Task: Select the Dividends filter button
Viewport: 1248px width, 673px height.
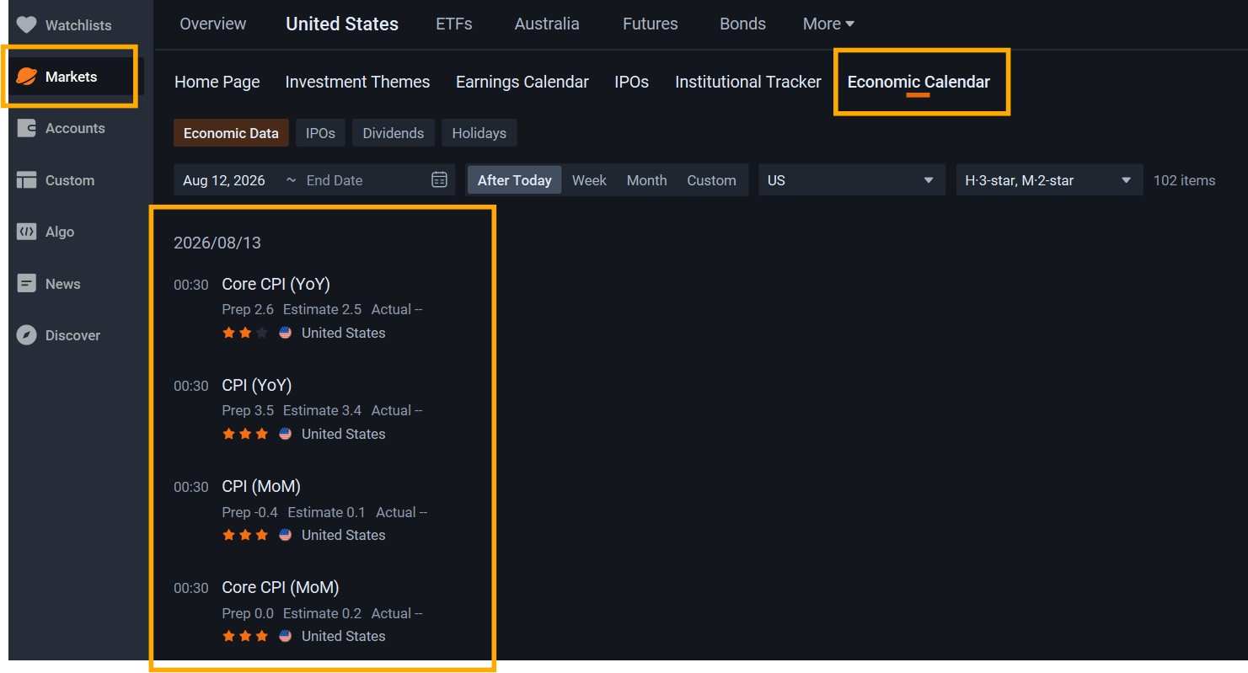Action: click(x=394, y=133)
